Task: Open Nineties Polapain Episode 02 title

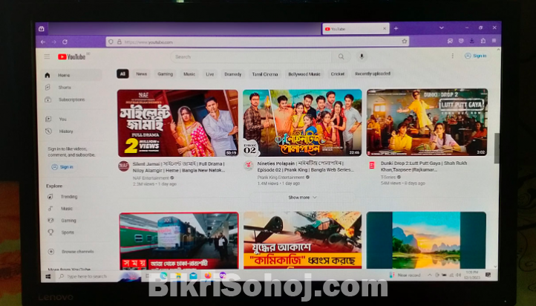Action: 306,166
